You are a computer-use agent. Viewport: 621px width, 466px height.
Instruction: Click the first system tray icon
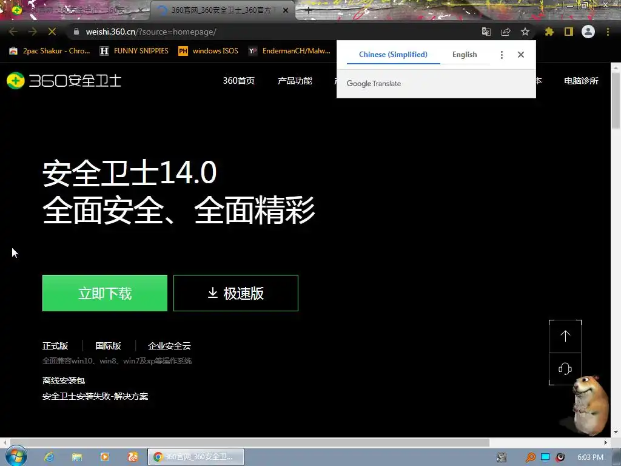502,458
